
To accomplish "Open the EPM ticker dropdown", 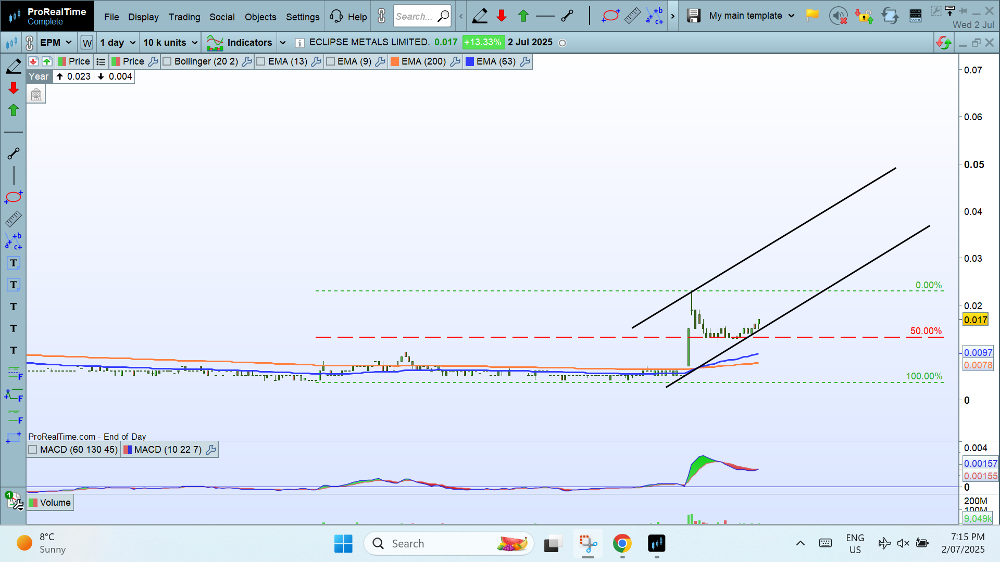I will coord(56,43).
